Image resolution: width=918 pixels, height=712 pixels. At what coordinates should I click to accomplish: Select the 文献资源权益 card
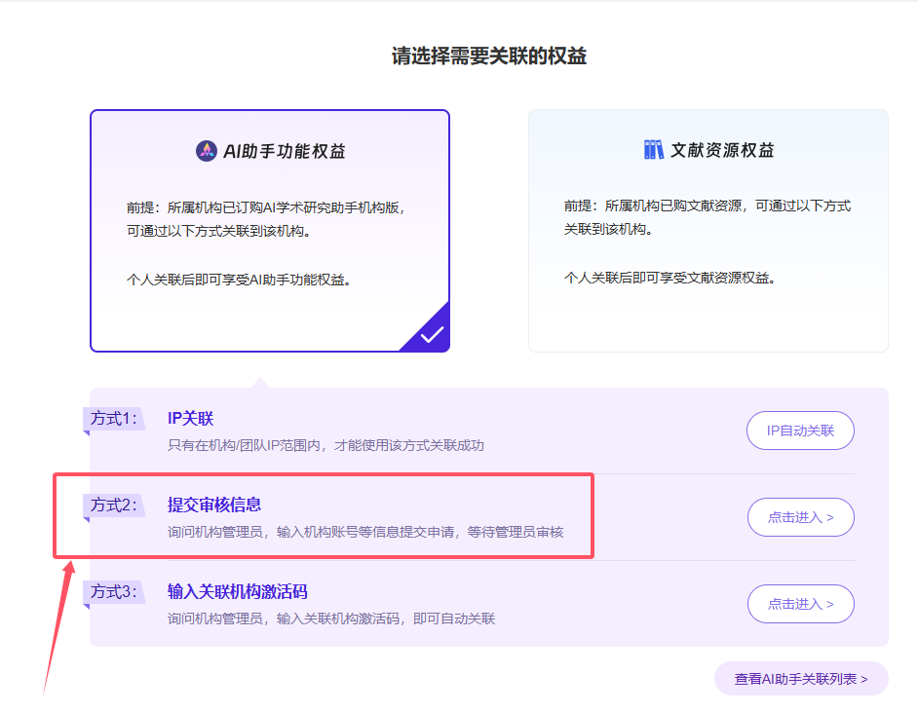click(708, 231)
